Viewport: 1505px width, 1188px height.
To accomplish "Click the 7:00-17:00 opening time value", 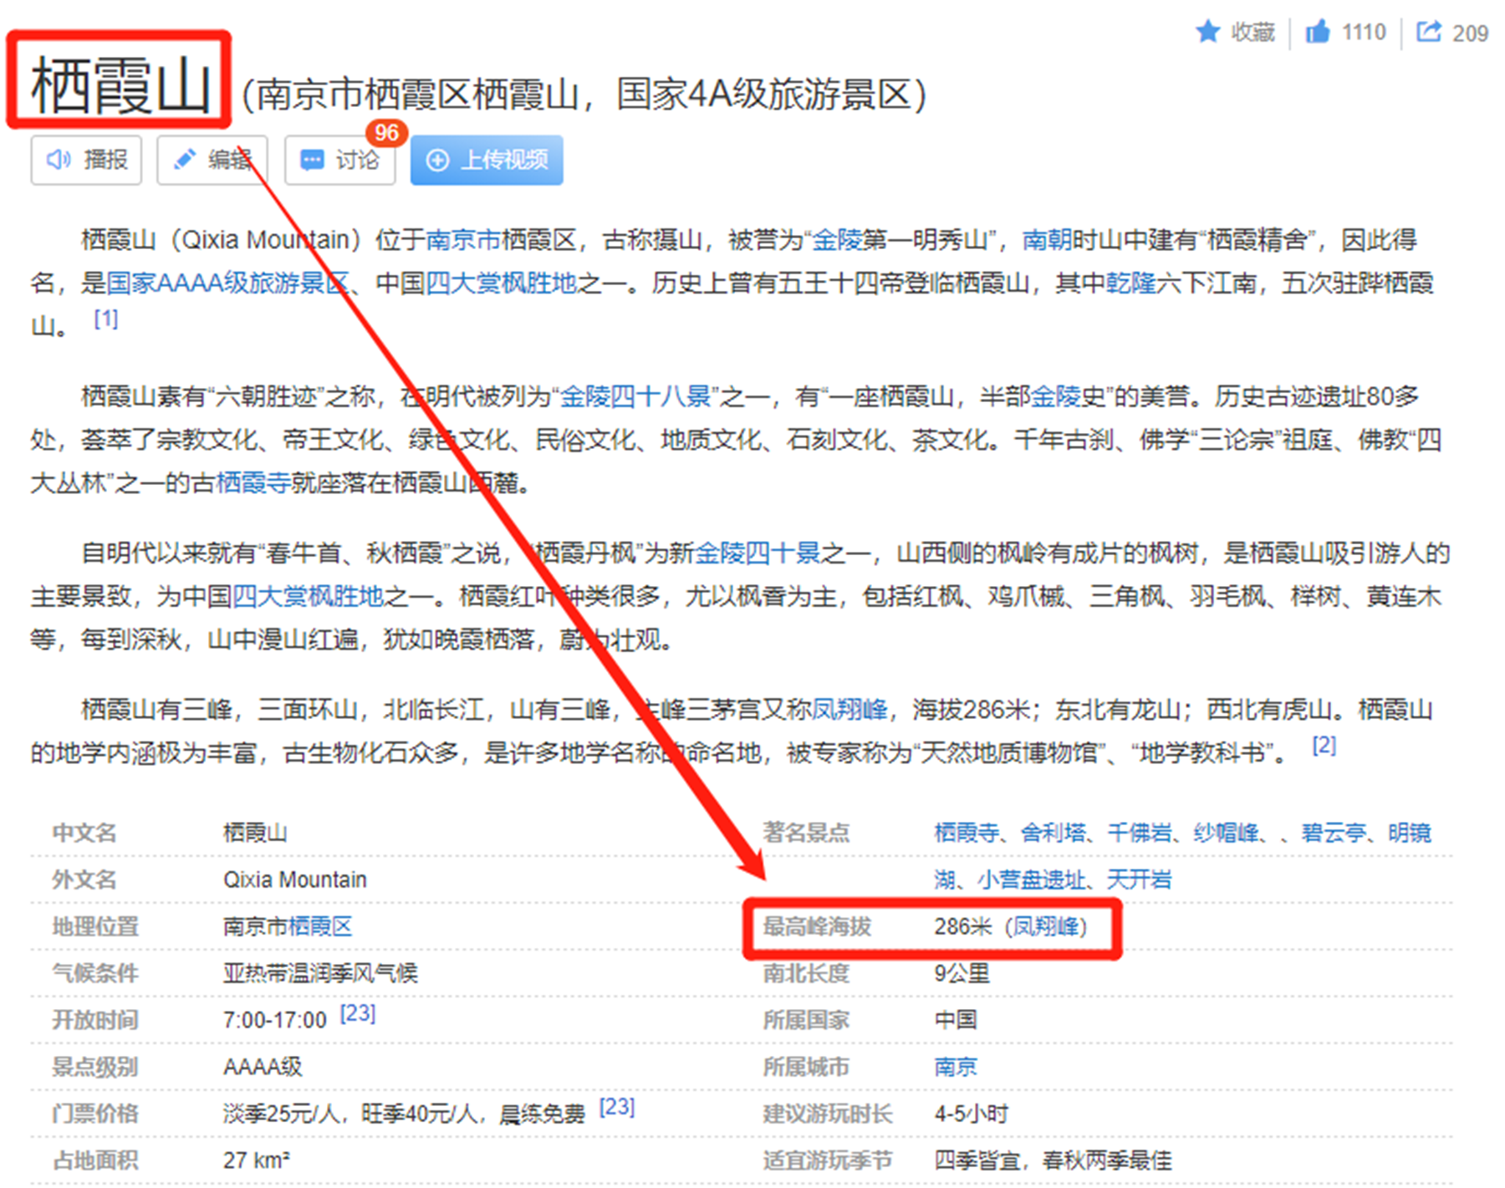I will click(275, 1020).
